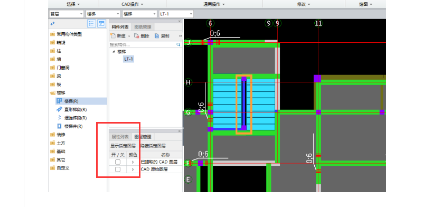Expand color arrow for CAD 原始图层
This screenshot has width=423, height=207.
pos(133,170)
